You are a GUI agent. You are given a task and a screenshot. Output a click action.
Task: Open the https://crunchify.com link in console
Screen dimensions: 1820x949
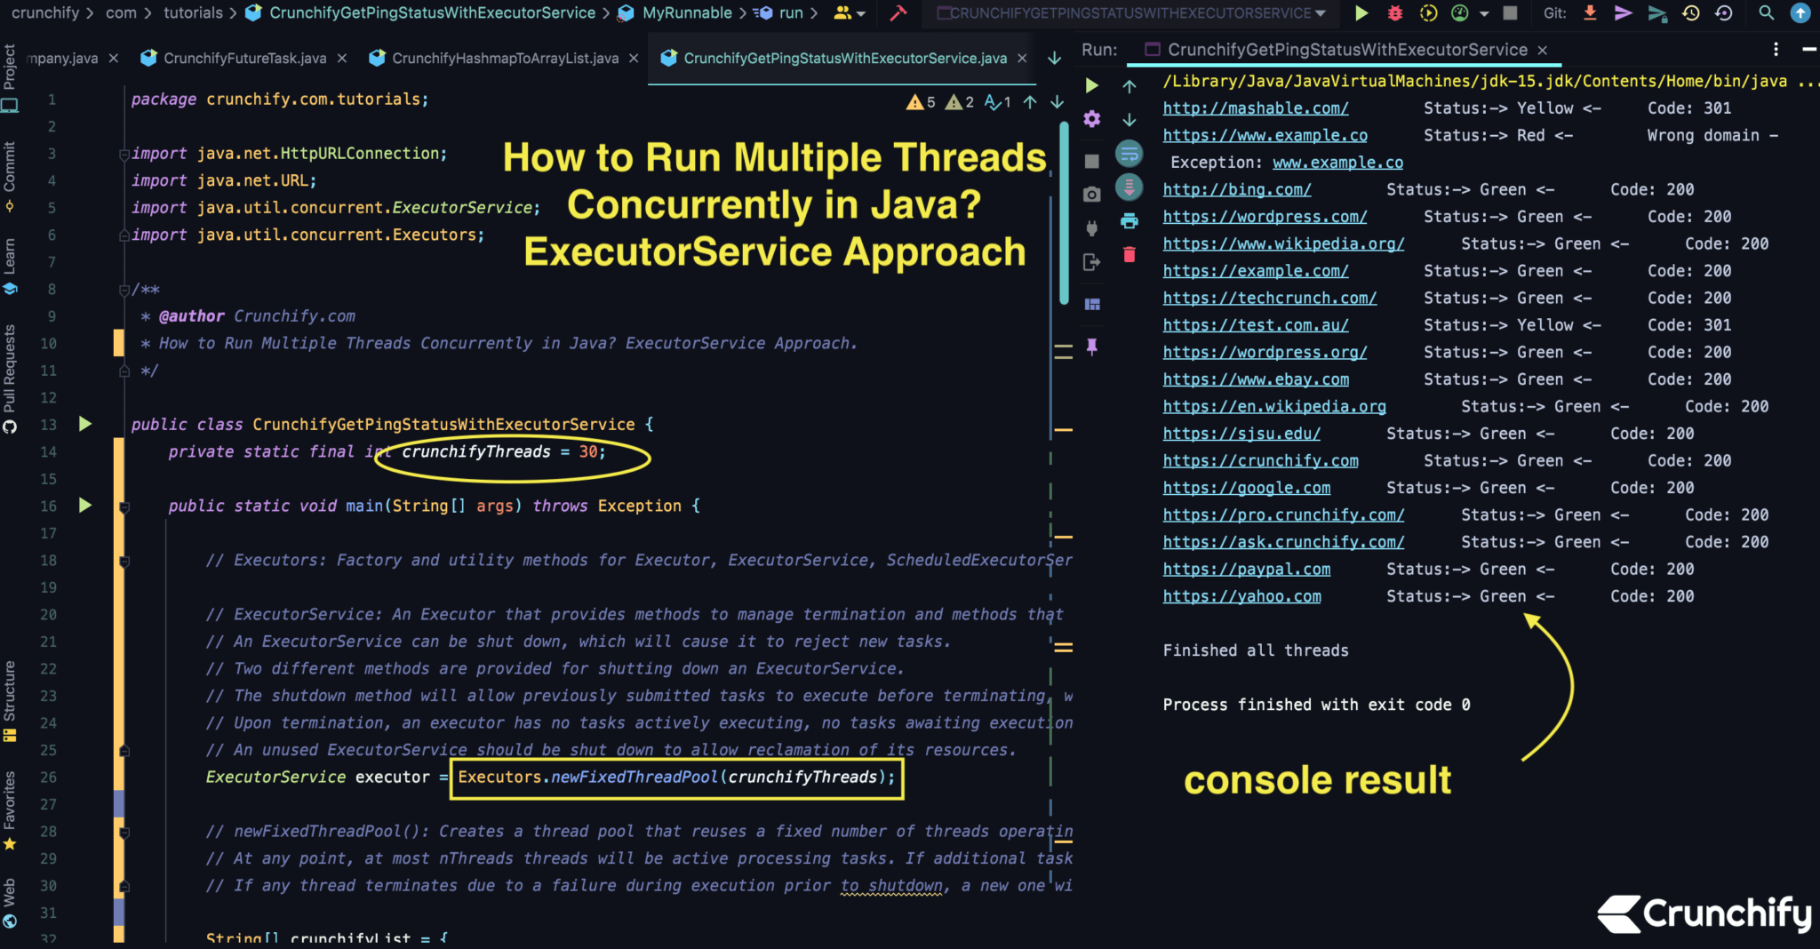1261,460
